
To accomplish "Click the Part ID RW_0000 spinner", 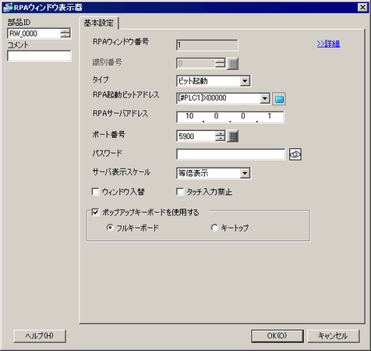I will tap(65, 34).
